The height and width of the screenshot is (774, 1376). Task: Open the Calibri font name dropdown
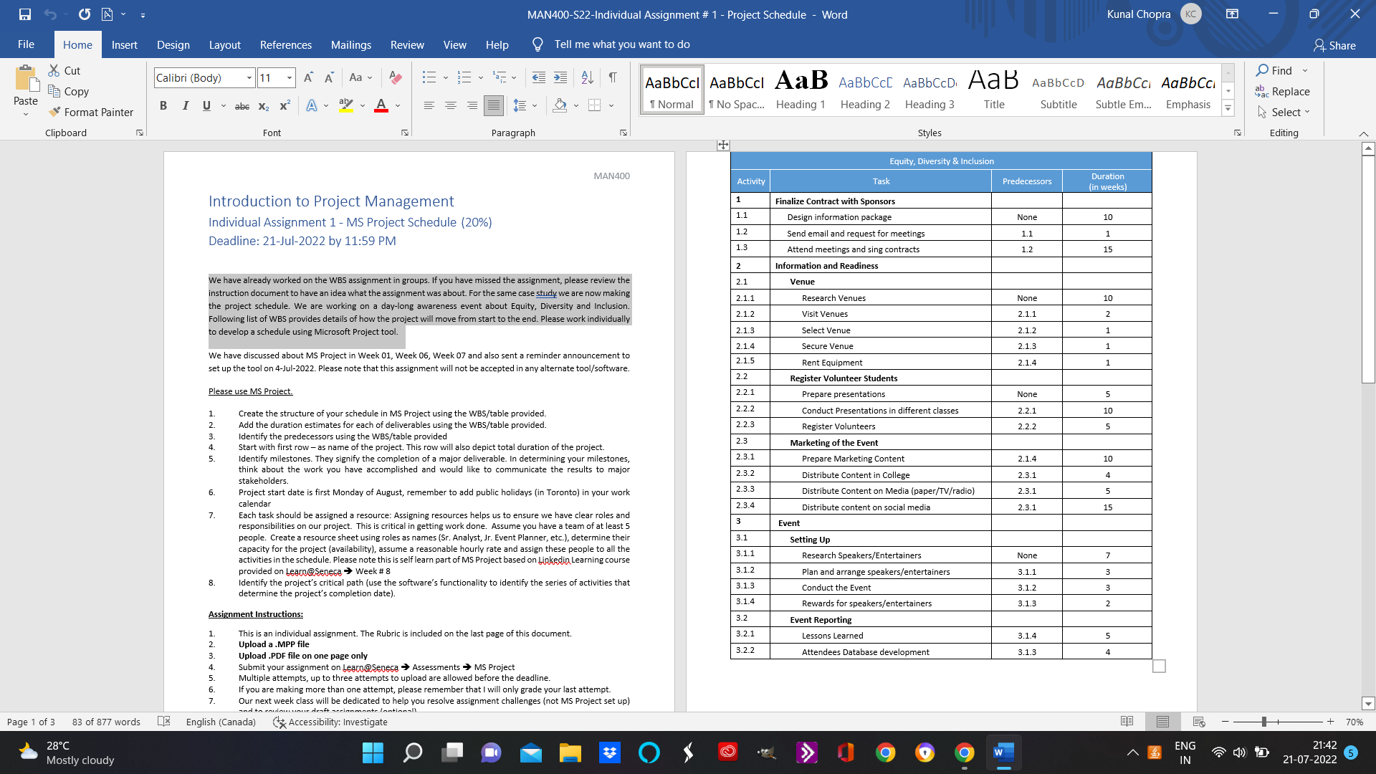click(x=249, y=77)
